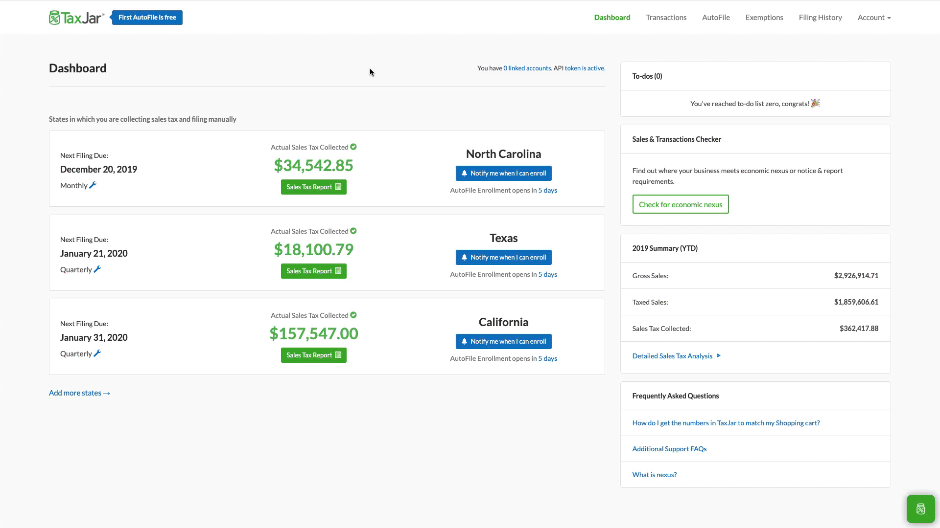Switch to Filing History
Screen dimensions: 940x528
tap(820, 18)
